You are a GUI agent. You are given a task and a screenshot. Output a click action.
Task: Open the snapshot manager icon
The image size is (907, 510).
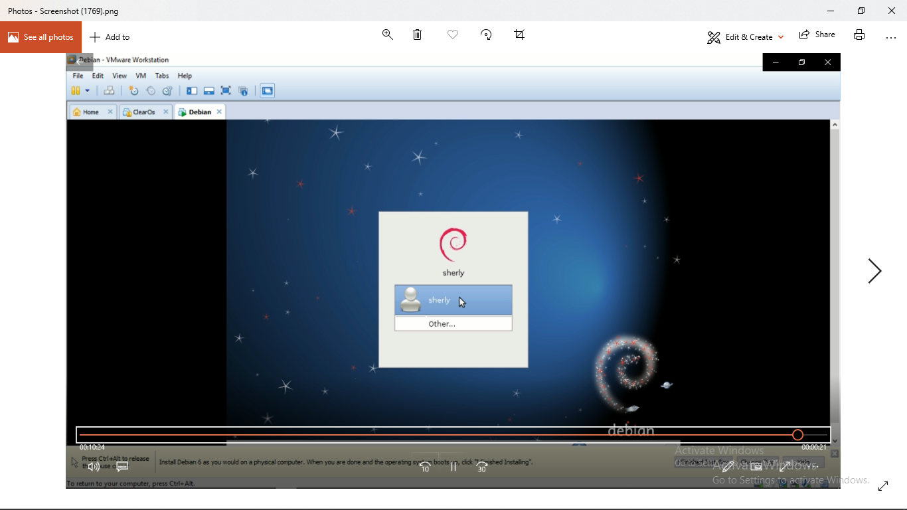tap(168, 91)
